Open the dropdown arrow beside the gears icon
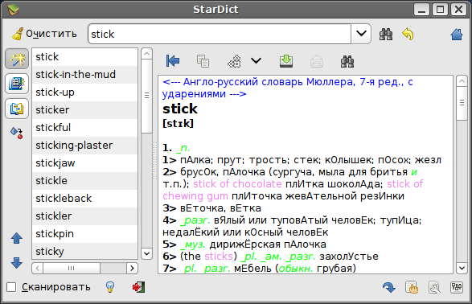Screen dimensions: 472x304 pos(256,61)
